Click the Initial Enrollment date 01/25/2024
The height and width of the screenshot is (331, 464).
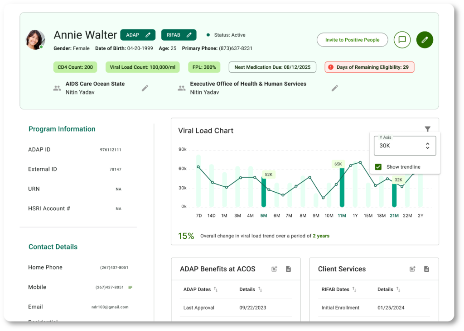(391, 307)
